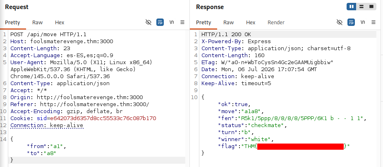383x167 pixels.
Task: Click the ETag response header
Action: [x=267, y=63]
